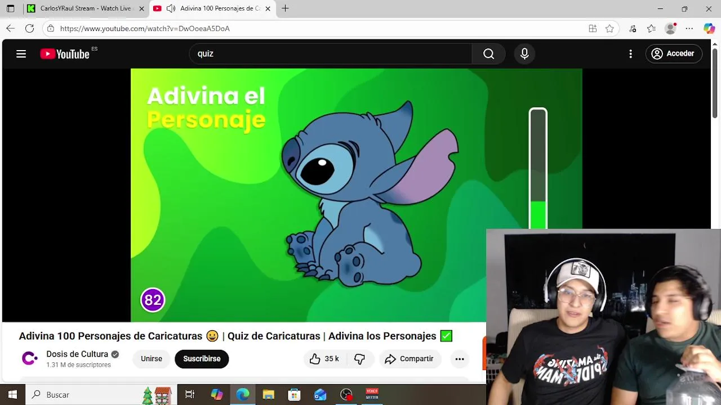
Task: Open a new browser tab
Action: 285,8
